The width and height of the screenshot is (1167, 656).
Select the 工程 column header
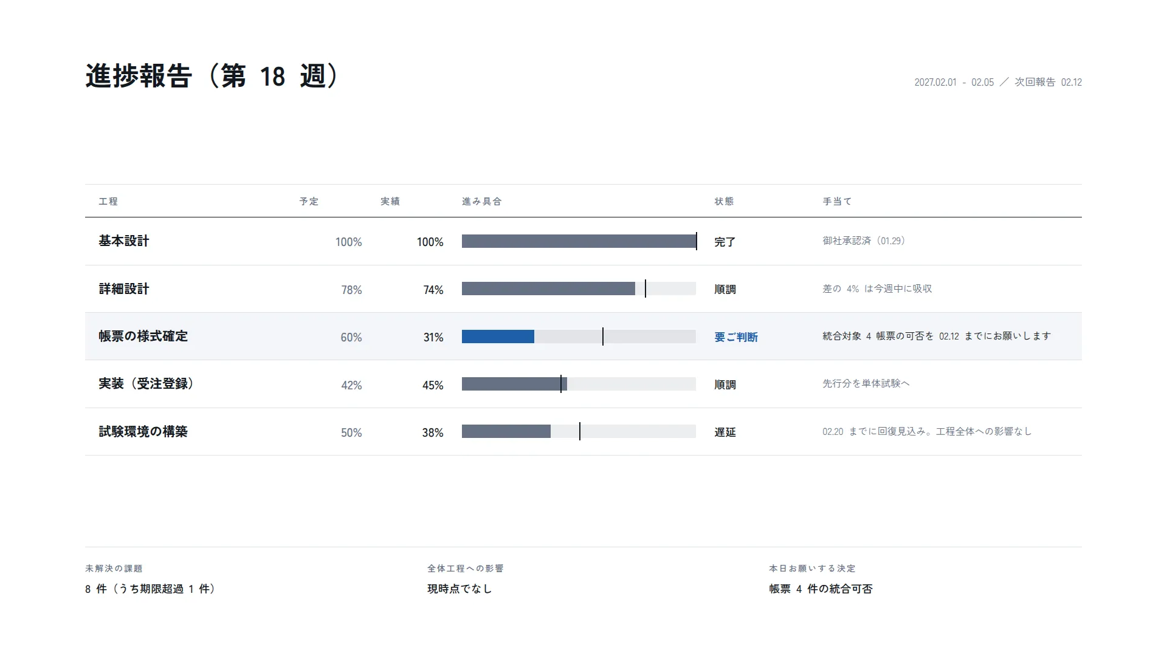(108, 201)
